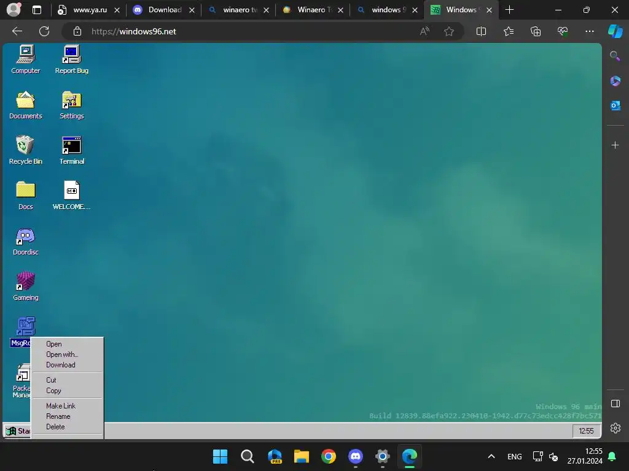The height and width of the screenshot is (471, 629).
Task: Add this page to favorites
Action: click(x=449, y=31)
